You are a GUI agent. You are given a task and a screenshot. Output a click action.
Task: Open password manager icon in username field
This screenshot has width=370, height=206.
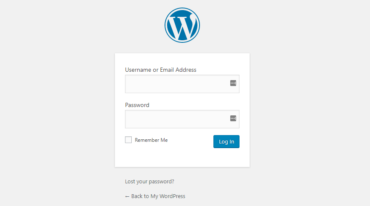coord(233,83)
